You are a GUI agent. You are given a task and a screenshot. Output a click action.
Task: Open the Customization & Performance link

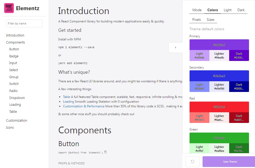(x=84, y=106)
